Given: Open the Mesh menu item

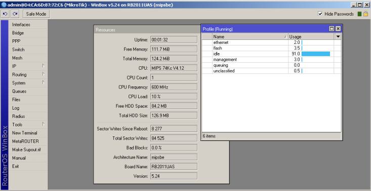Looking at the screenshot, I should (28, 58).
